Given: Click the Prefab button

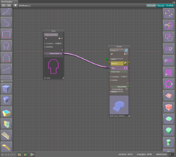Looking at the screenshot, I should 170,6.
